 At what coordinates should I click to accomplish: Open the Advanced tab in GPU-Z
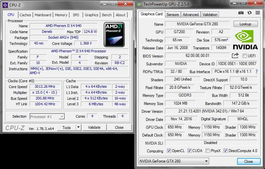click(x=191, y=15)
